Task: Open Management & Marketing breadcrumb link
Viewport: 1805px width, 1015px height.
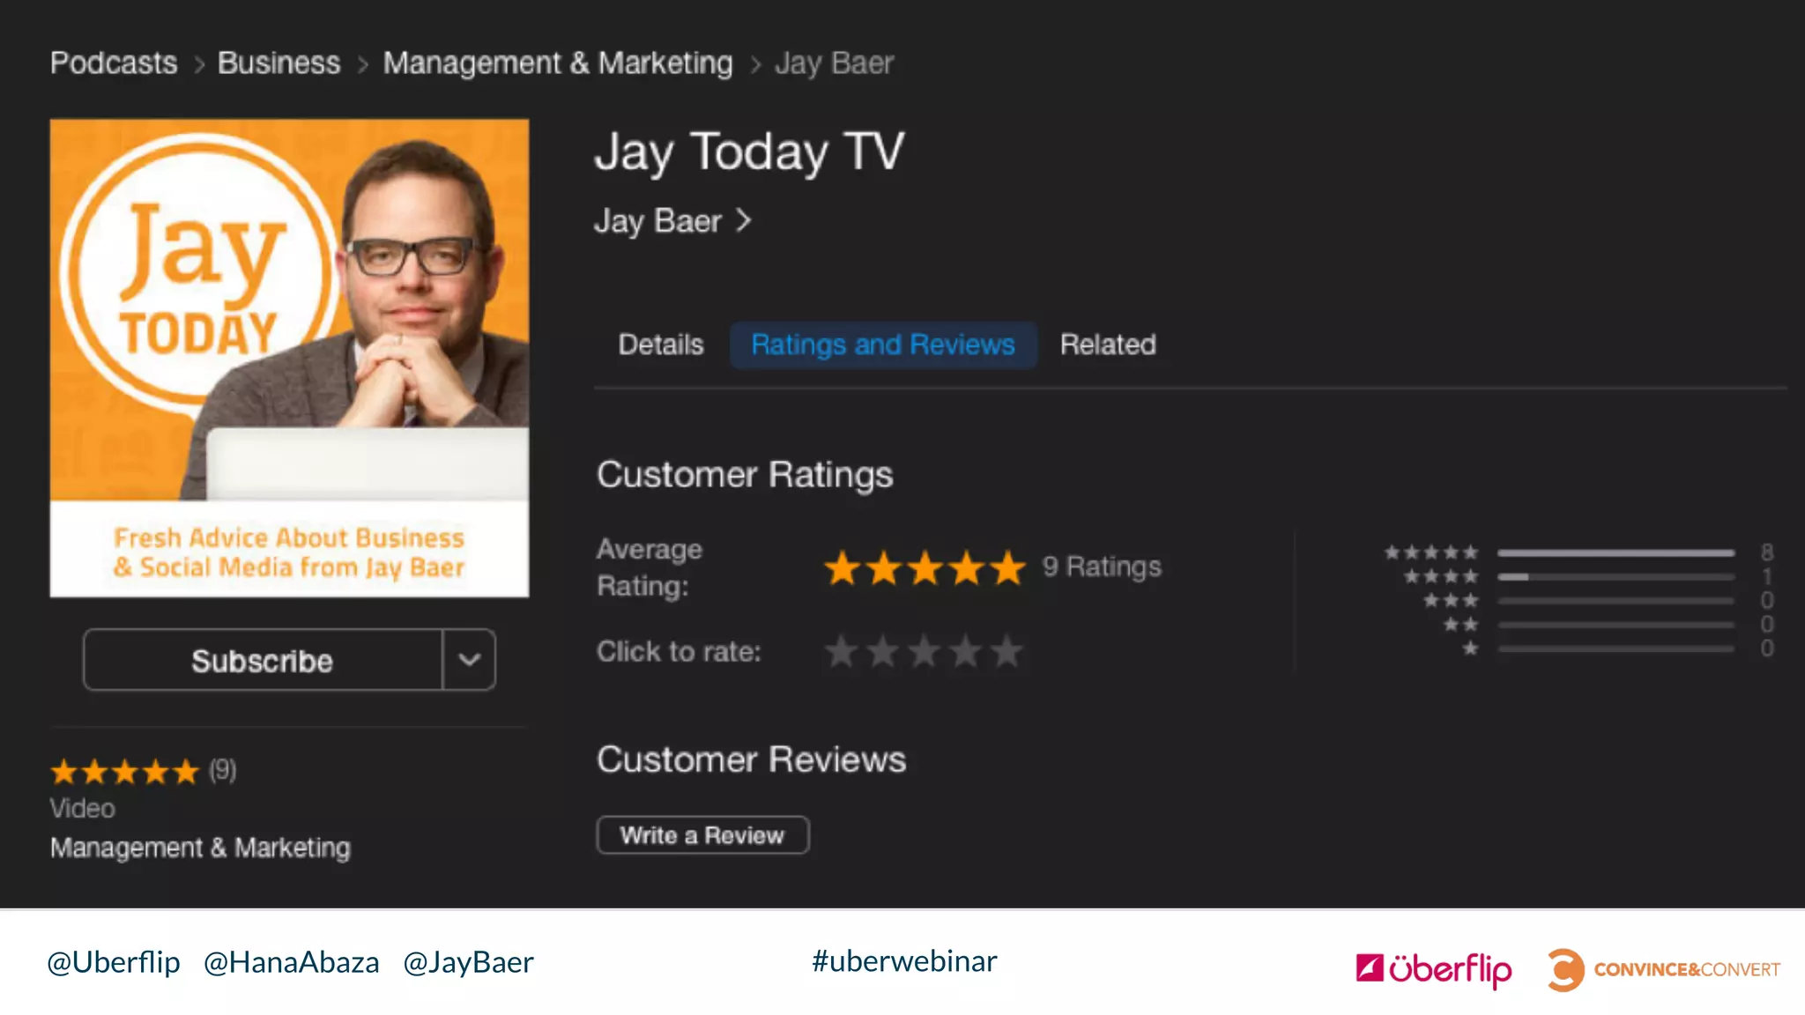Action: pos(558,63)
